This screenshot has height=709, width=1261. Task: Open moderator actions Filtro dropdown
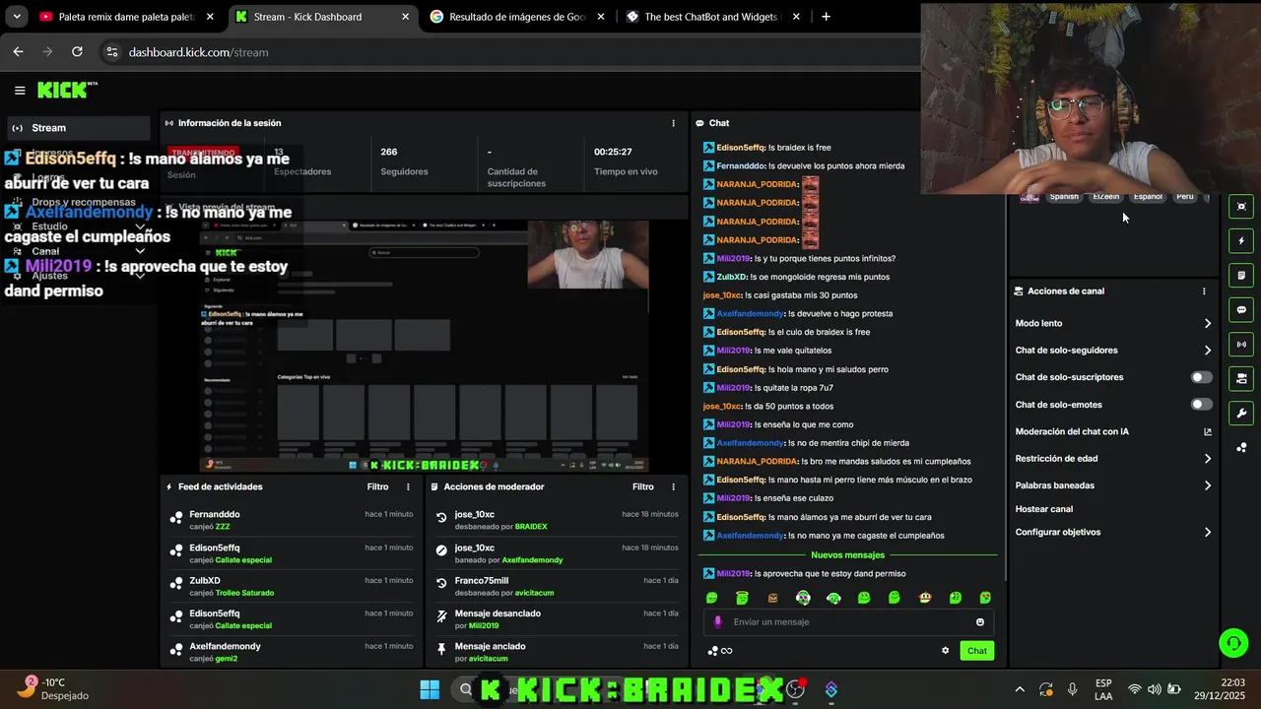pyautogui.click(x=643, y=486)
